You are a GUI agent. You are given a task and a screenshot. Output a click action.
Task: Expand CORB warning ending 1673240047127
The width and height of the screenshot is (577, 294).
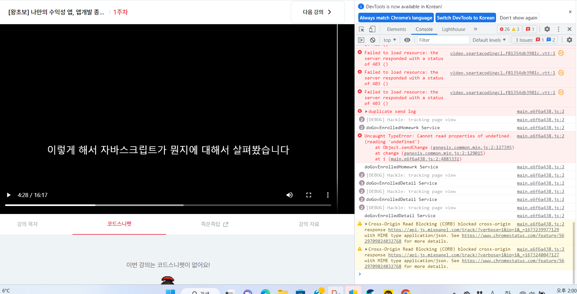[x=366, y=249]
